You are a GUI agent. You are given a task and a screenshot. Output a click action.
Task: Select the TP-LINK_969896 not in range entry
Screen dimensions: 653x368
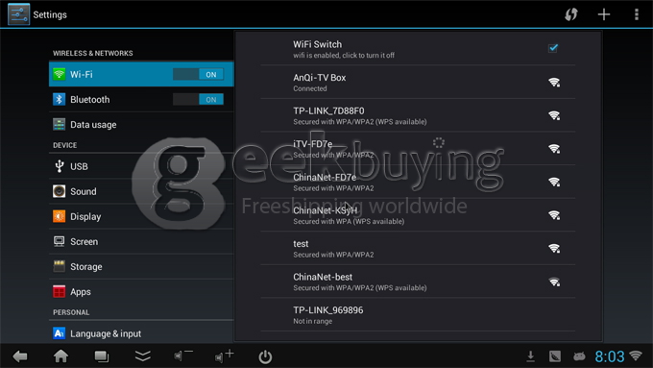[418, 314]
